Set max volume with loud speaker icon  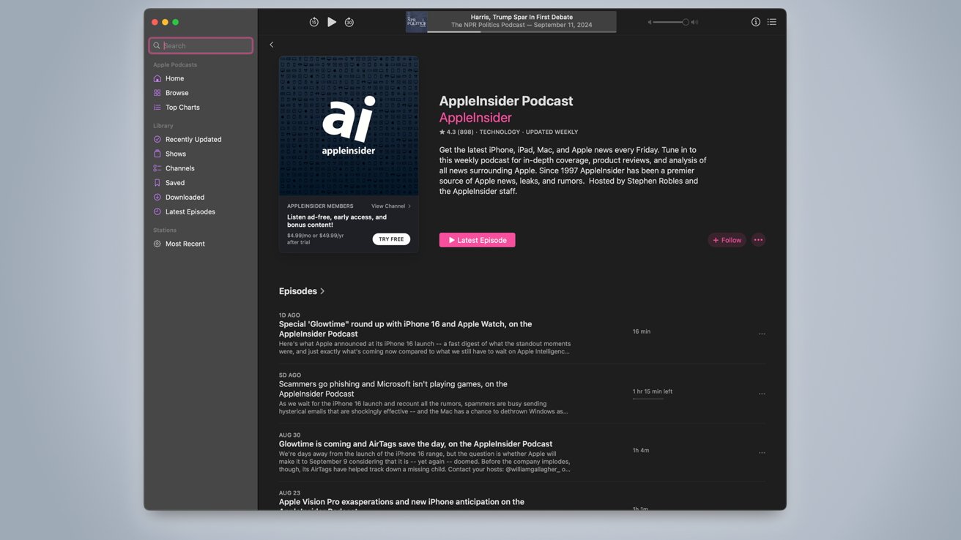pyautogui.click(x=694, y=22)
